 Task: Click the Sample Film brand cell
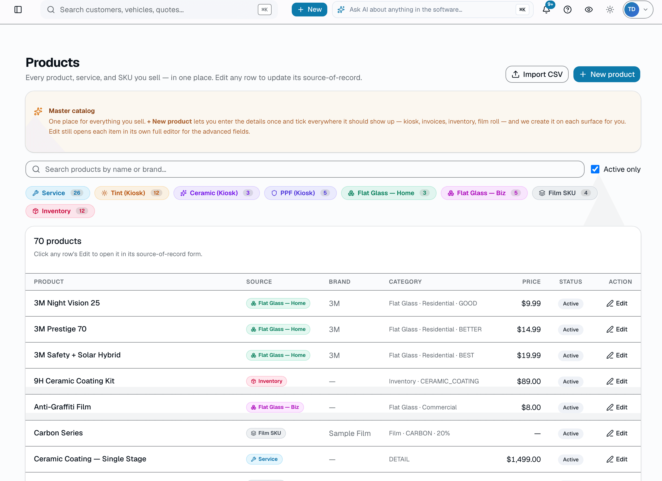click(x=350, y=434)
